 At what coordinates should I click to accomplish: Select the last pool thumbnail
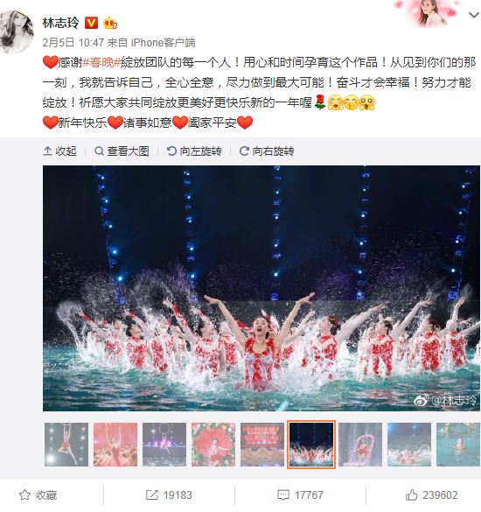pos(458,445)
